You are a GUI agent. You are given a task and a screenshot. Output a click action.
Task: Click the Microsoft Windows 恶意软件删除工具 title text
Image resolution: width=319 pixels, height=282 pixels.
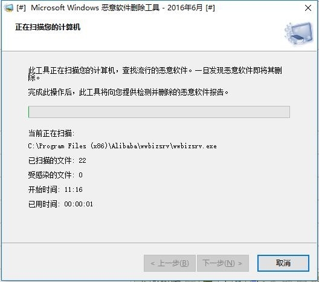(x=95, y=8)
